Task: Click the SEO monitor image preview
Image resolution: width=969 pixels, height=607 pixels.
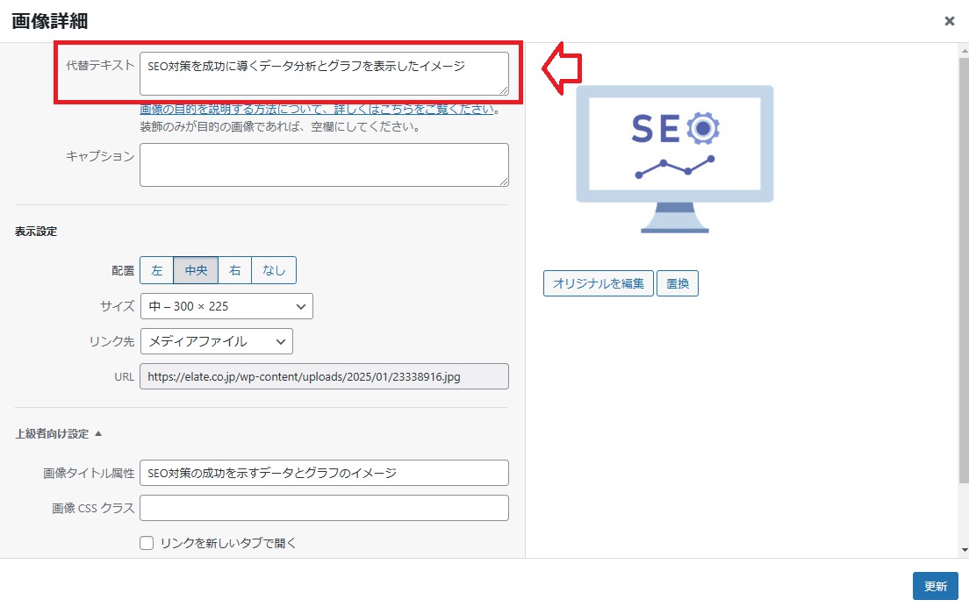Action: pos(674,159)
